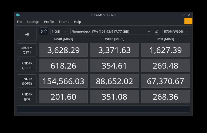The image size is (207, 133).
Task: Click the KDiskMark gauge app icon
Action: (x=18, y=15)
